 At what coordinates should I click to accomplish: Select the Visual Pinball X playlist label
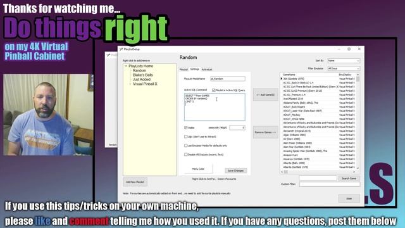[x=145, y=84]
